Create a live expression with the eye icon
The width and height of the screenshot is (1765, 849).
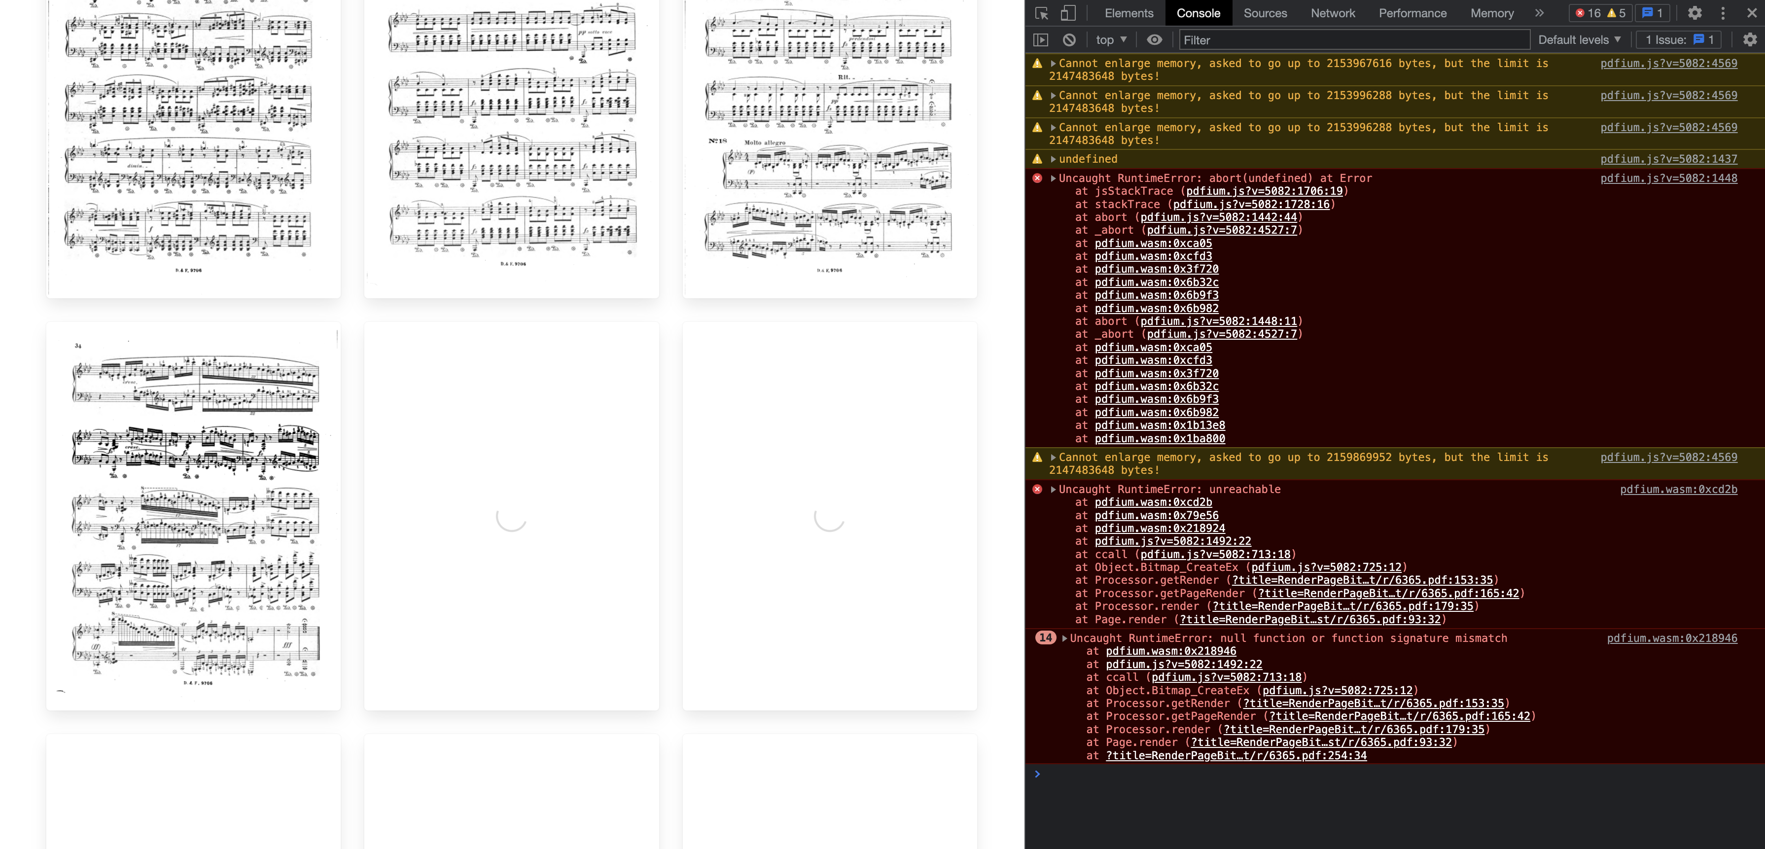1155,40
